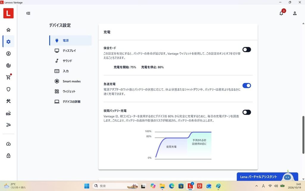The image size is (305, 191).
Task: Open the padlock icon in sidebar
Action: (8, 155)
